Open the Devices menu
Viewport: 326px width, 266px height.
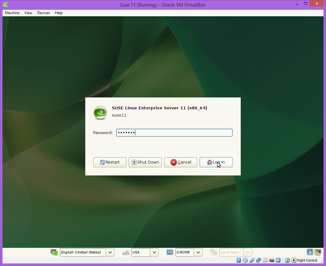point(44,13)
